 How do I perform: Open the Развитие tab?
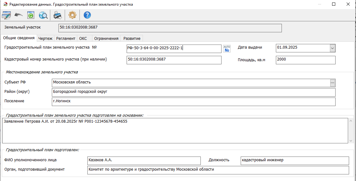[x=132, y=39]
